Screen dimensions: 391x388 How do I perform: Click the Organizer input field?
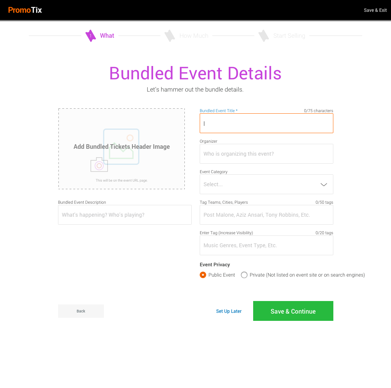click(266, 154)
